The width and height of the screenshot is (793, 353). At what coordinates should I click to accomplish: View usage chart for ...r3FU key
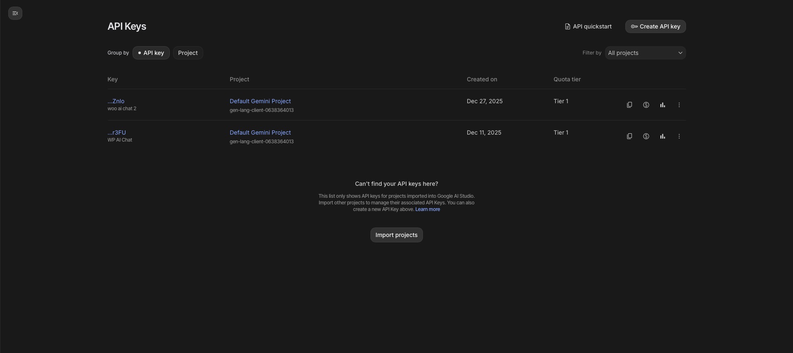tap(662, 136)
